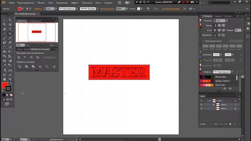The height and width of the screenshot is (141, 251).
Task: Select the Eyedropper tool
Action: click(x=4, y=65)
